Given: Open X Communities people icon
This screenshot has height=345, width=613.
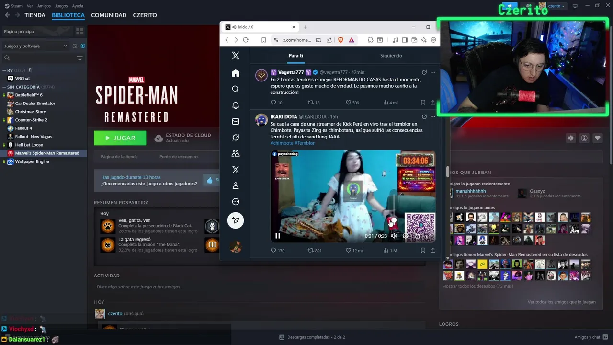Looking at the screenshot, I should [235, 154].
